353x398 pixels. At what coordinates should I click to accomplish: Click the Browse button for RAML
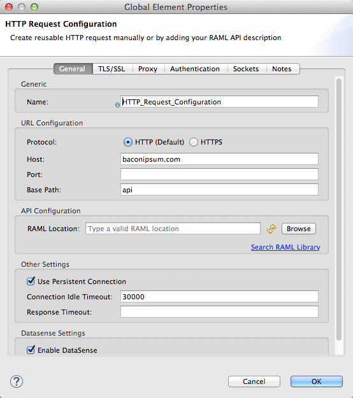coord(299,229)
